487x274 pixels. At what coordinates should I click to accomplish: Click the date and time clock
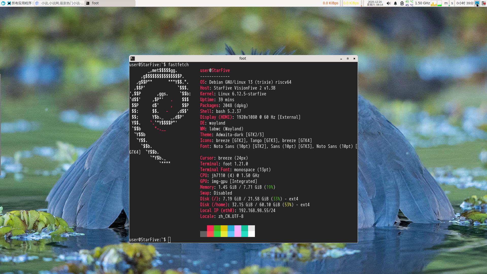(375, 3)
